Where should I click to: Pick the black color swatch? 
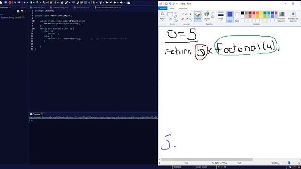point(243,13)
